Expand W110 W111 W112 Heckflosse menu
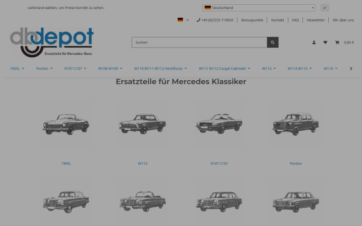Image resolution: width=362 pixels, height=226 pixels. [x=160, y=69]
